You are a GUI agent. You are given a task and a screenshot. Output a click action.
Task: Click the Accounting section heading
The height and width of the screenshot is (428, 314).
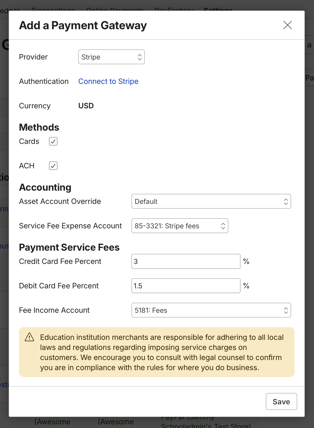click(x=45, y=187)
